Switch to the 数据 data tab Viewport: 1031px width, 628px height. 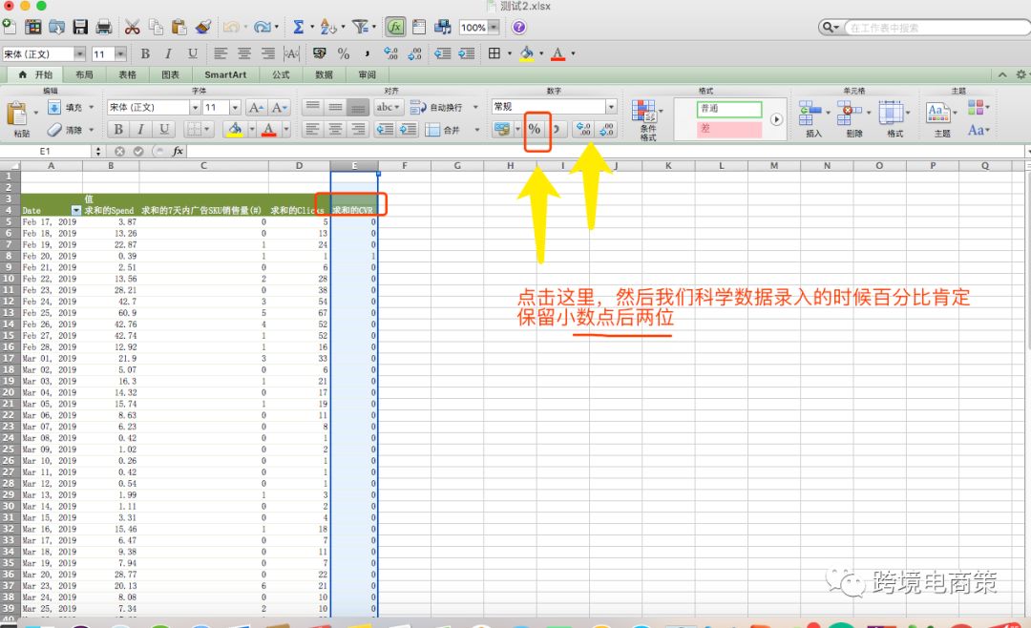[x=324, y=74]
